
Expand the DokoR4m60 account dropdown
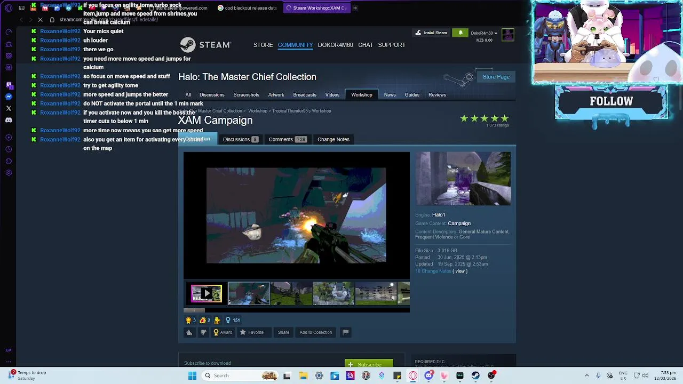[484, 33]
